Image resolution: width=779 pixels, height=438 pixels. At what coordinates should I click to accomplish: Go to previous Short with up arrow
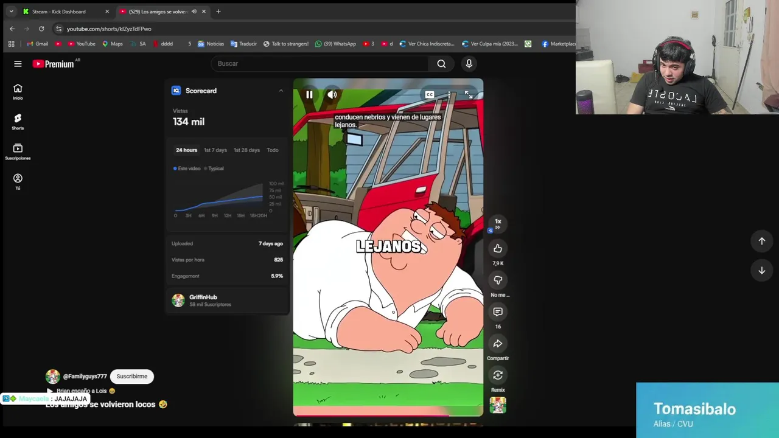point(761,241)
